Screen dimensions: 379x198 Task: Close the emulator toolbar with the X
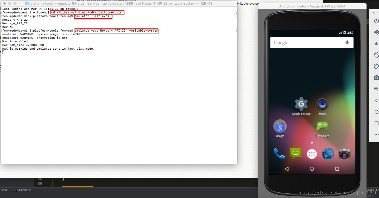click(374, 13)
